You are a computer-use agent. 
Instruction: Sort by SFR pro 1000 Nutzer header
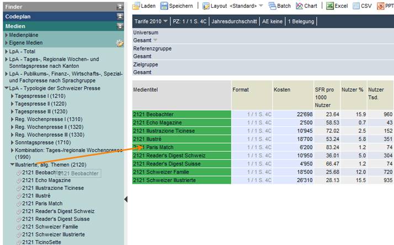[x=327, y=95]
